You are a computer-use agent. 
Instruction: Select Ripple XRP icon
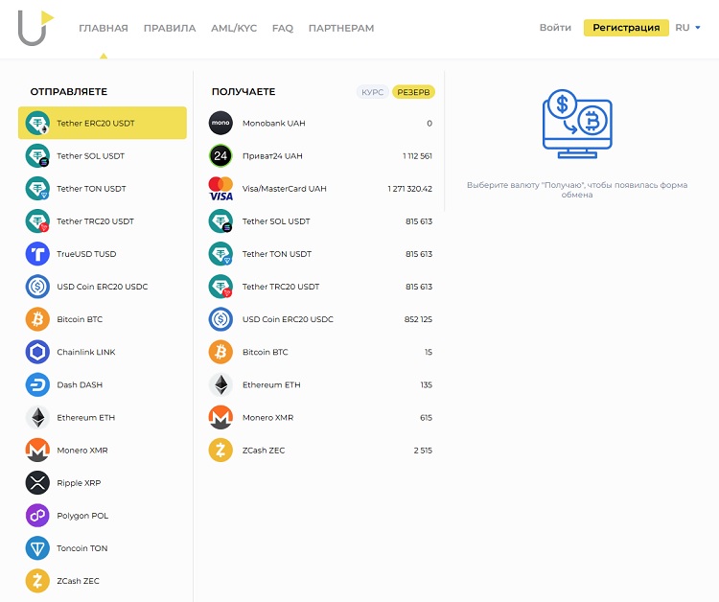(x=37, y=483)
